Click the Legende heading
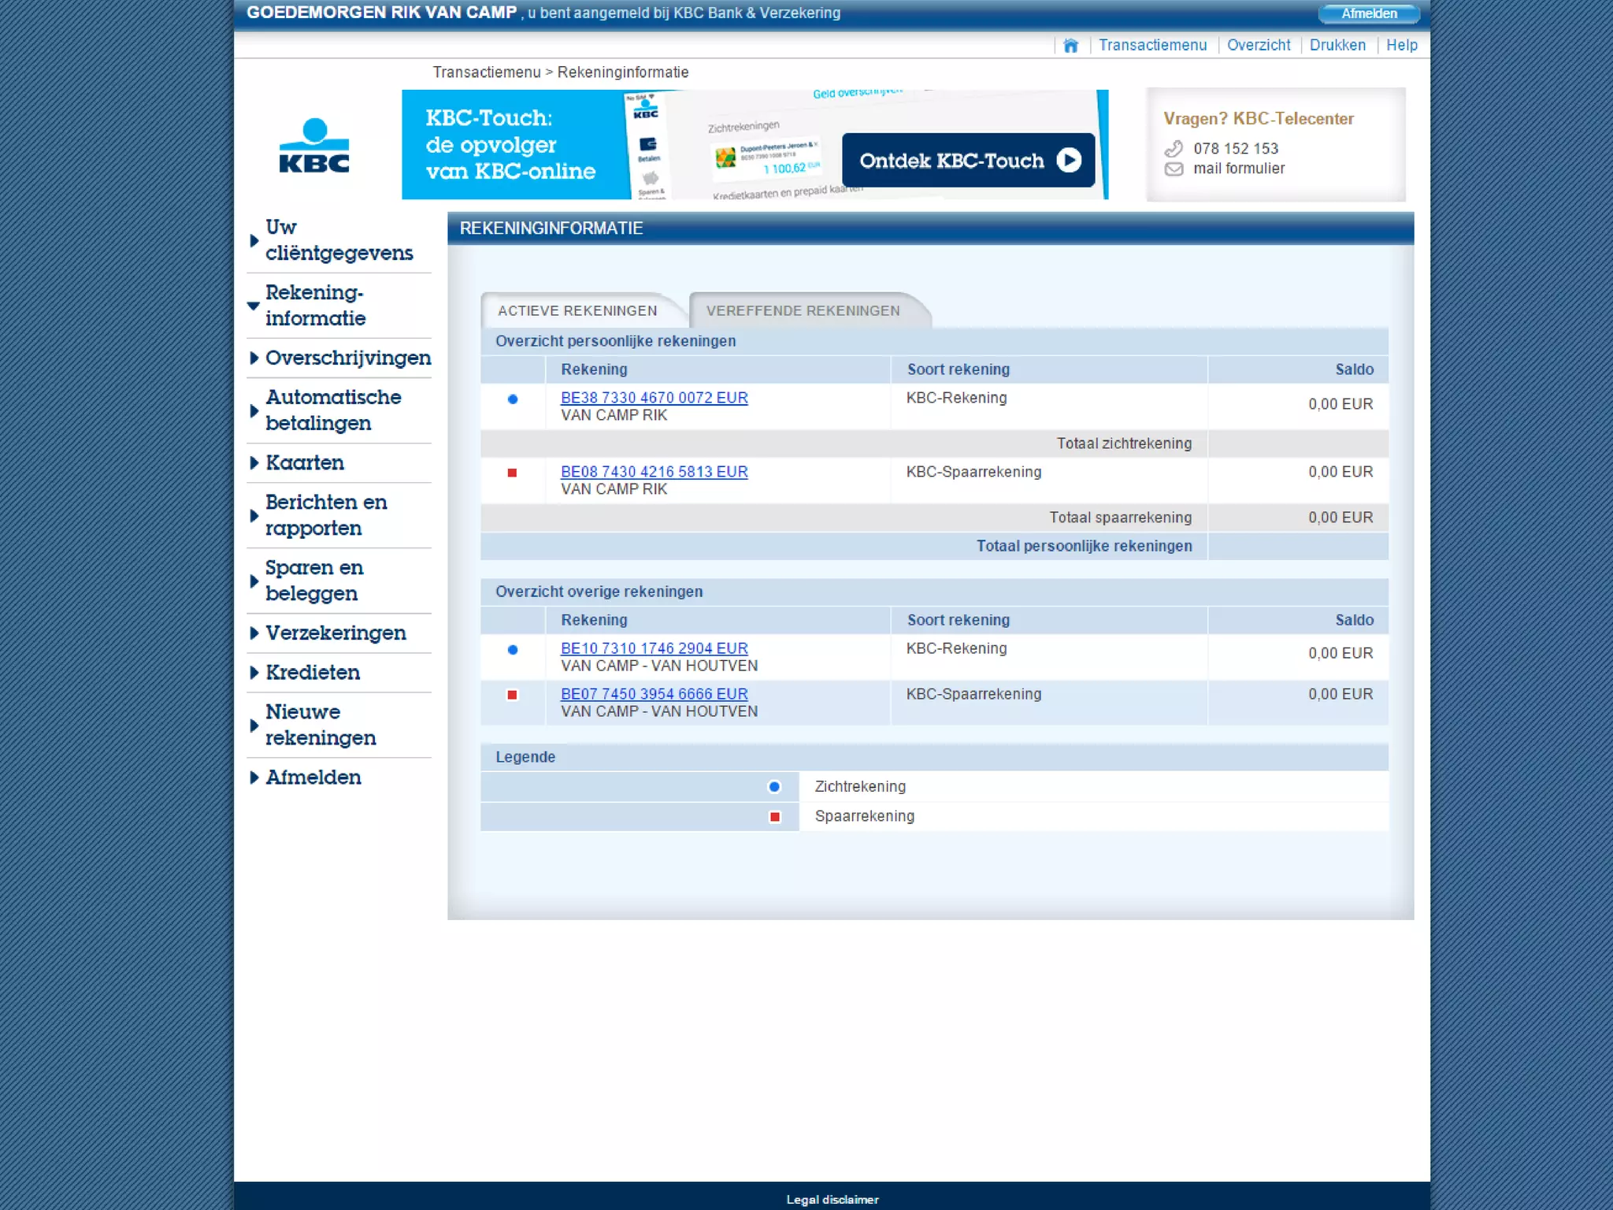Image resolution: width=1613 pixels, height=1210 pixels. 525,757
